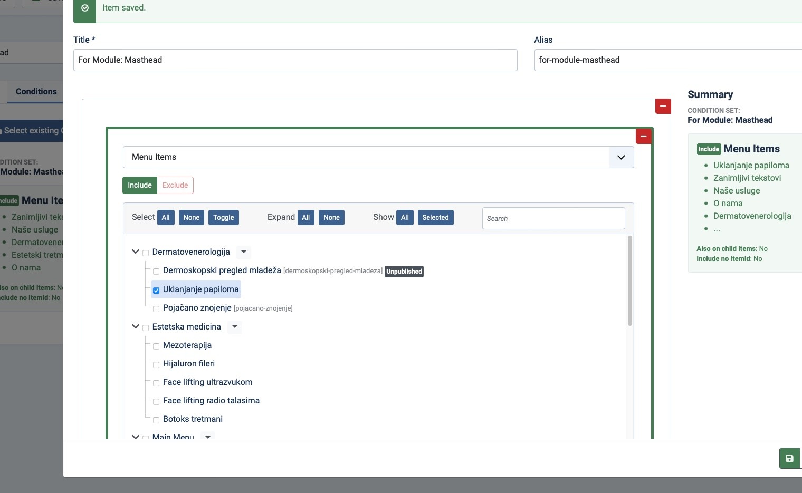The height and width of the screenshot is (493, 802).
Task: Click Select None button
Action: click(192, 217)
